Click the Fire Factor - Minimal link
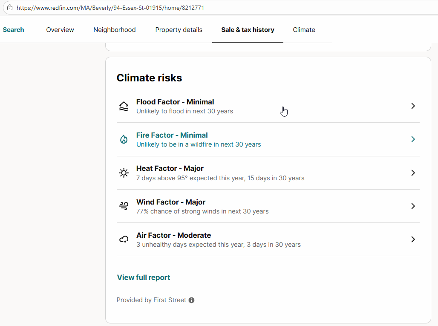 click(x=172, y=135)
